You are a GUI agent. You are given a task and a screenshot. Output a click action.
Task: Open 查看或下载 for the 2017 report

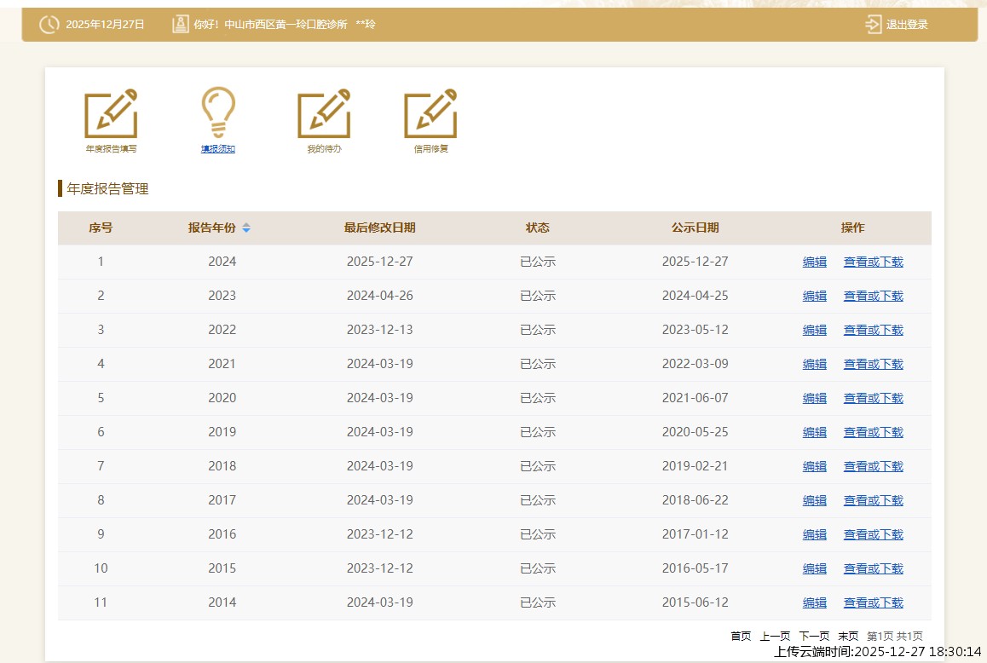pos(873,501)
